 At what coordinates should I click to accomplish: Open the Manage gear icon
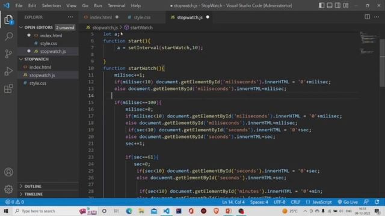8,189
